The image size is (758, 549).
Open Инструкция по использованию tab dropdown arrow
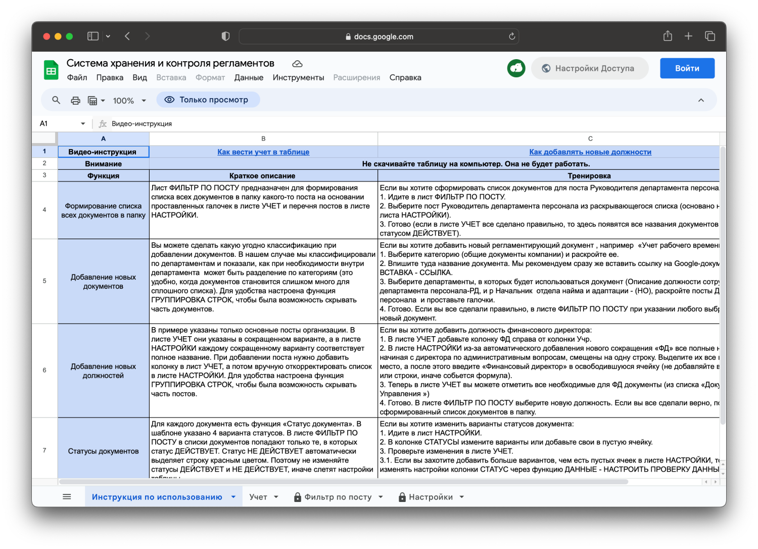[x=233, y=497]
